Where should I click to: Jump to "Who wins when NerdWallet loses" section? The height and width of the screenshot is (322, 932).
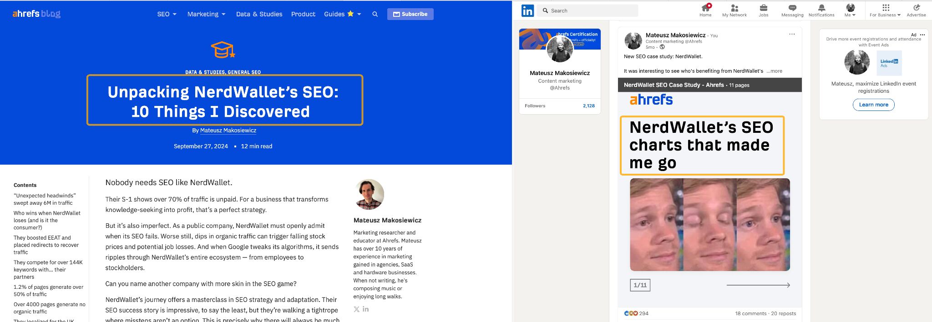pos(47,220)
